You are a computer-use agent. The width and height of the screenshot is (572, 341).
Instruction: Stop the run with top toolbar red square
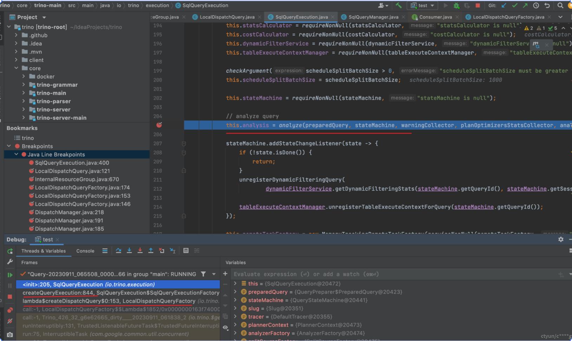(477, 6)
